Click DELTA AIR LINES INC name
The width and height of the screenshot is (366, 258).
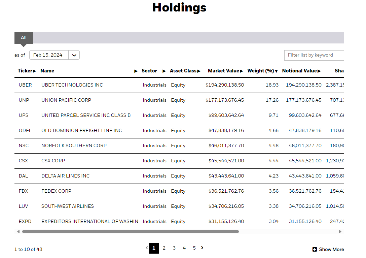tap(66, 176)
